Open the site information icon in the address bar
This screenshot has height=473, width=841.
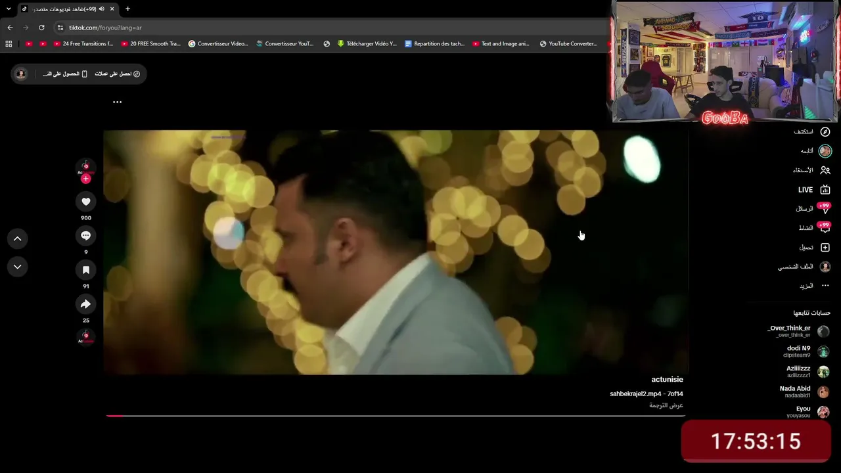60,28
